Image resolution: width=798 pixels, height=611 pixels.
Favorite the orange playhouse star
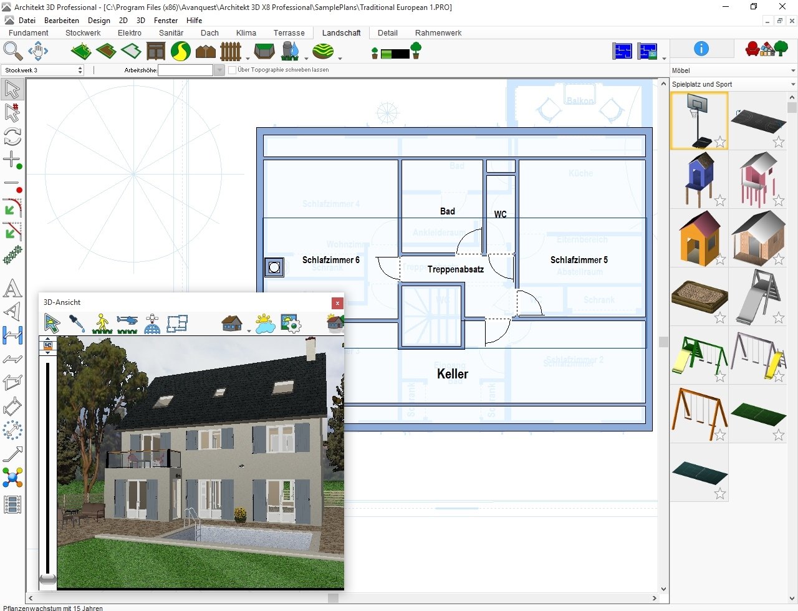(x=720, y=259)
